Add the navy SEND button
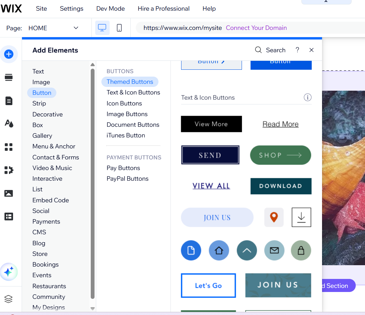Viewport: 365px width, 315px height. pos(210,155)
